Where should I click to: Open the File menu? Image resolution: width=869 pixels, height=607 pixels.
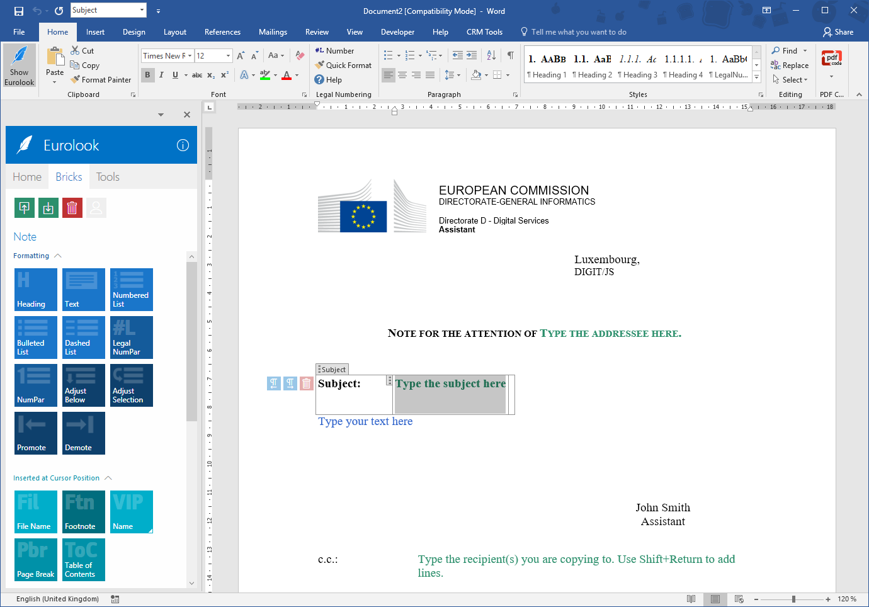[x=19, y=32]
